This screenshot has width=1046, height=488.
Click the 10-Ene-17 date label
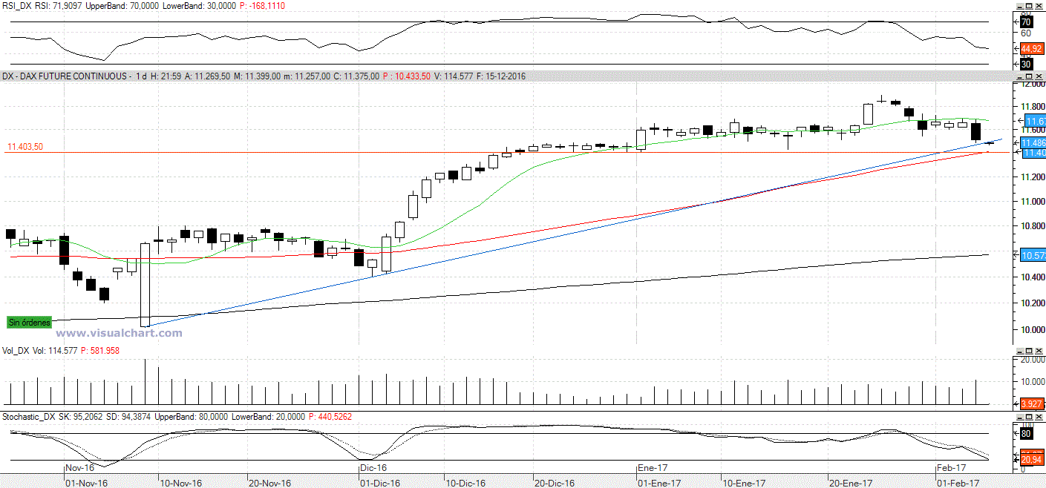coord(745,483)
